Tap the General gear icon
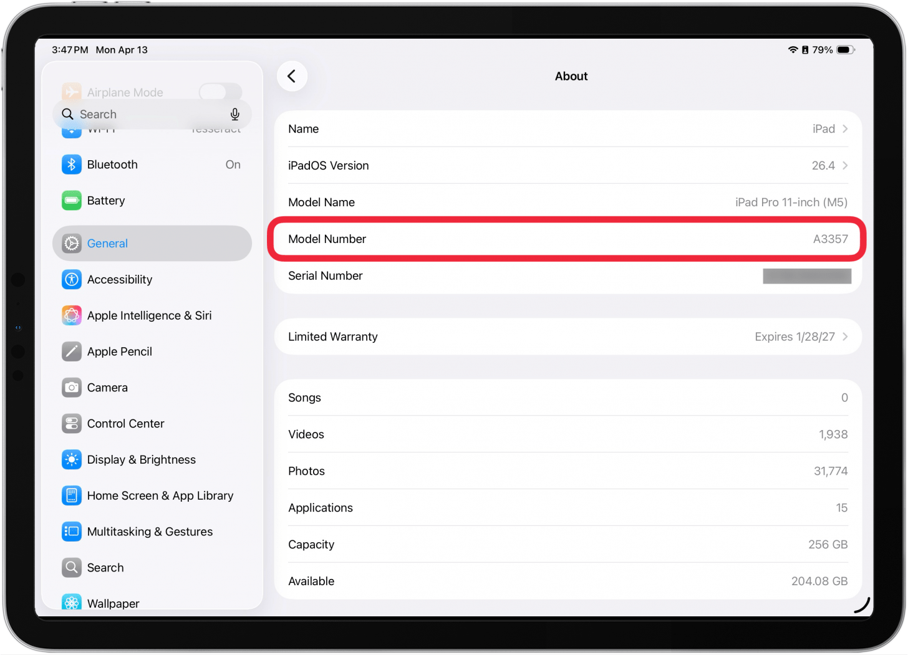The image size is (908, 655). 72,243
